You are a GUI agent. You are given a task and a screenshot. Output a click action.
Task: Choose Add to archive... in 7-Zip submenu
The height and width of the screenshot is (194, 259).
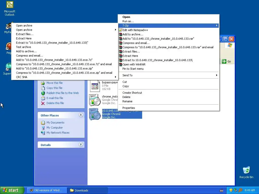(x=65, y=51)
